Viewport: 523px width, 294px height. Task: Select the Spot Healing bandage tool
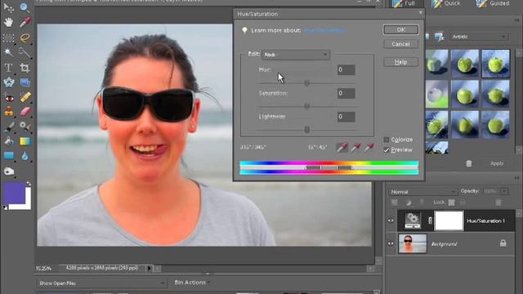click(x=25, y=97)
